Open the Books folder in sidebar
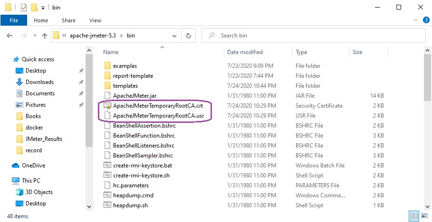Image resolution: width=432 pixels, height=222 pixels. tap(33, 116)
